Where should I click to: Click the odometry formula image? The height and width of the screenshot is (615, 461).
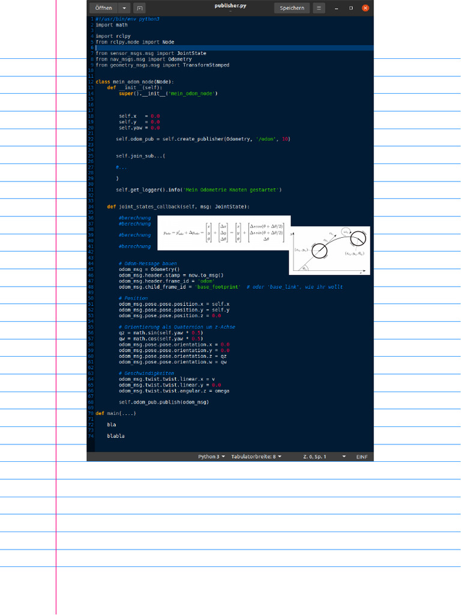point(224,232)
